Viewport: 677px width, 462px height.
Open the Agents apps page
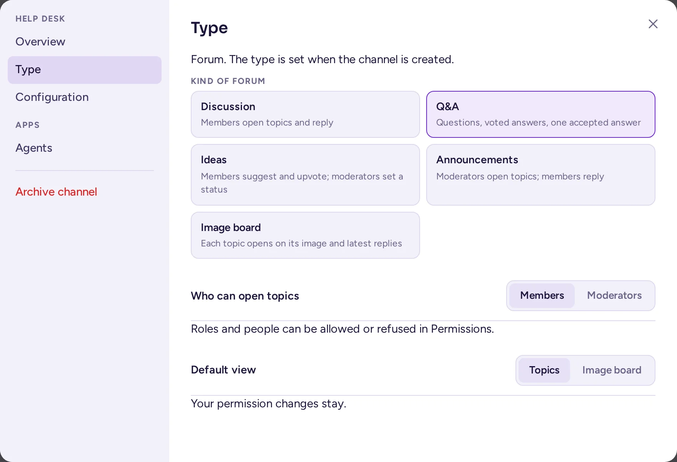[85, 148]
